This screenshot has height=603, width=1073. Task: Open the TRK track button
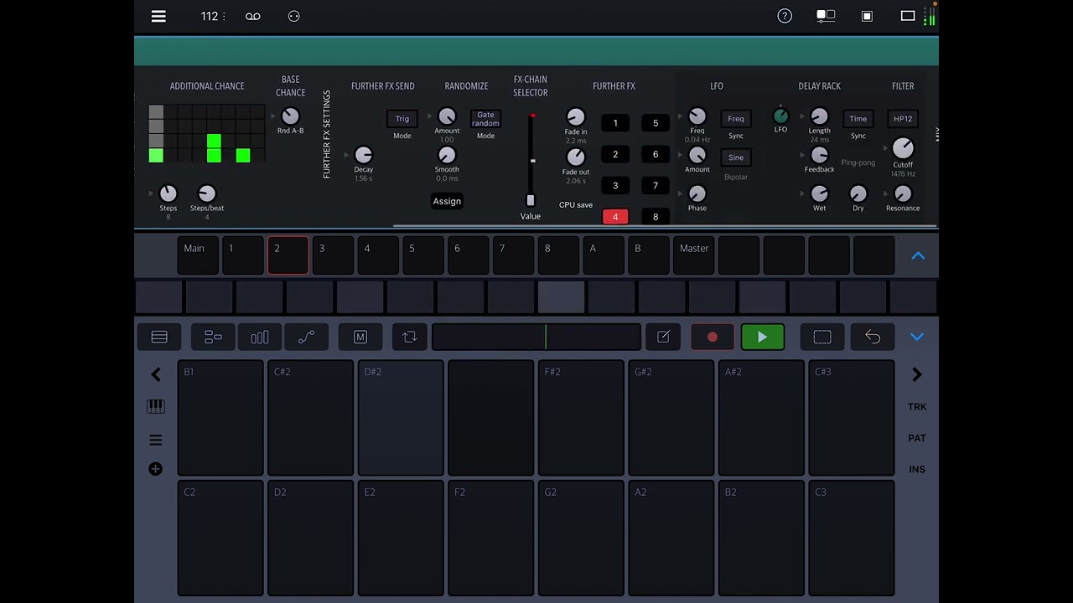917,407
